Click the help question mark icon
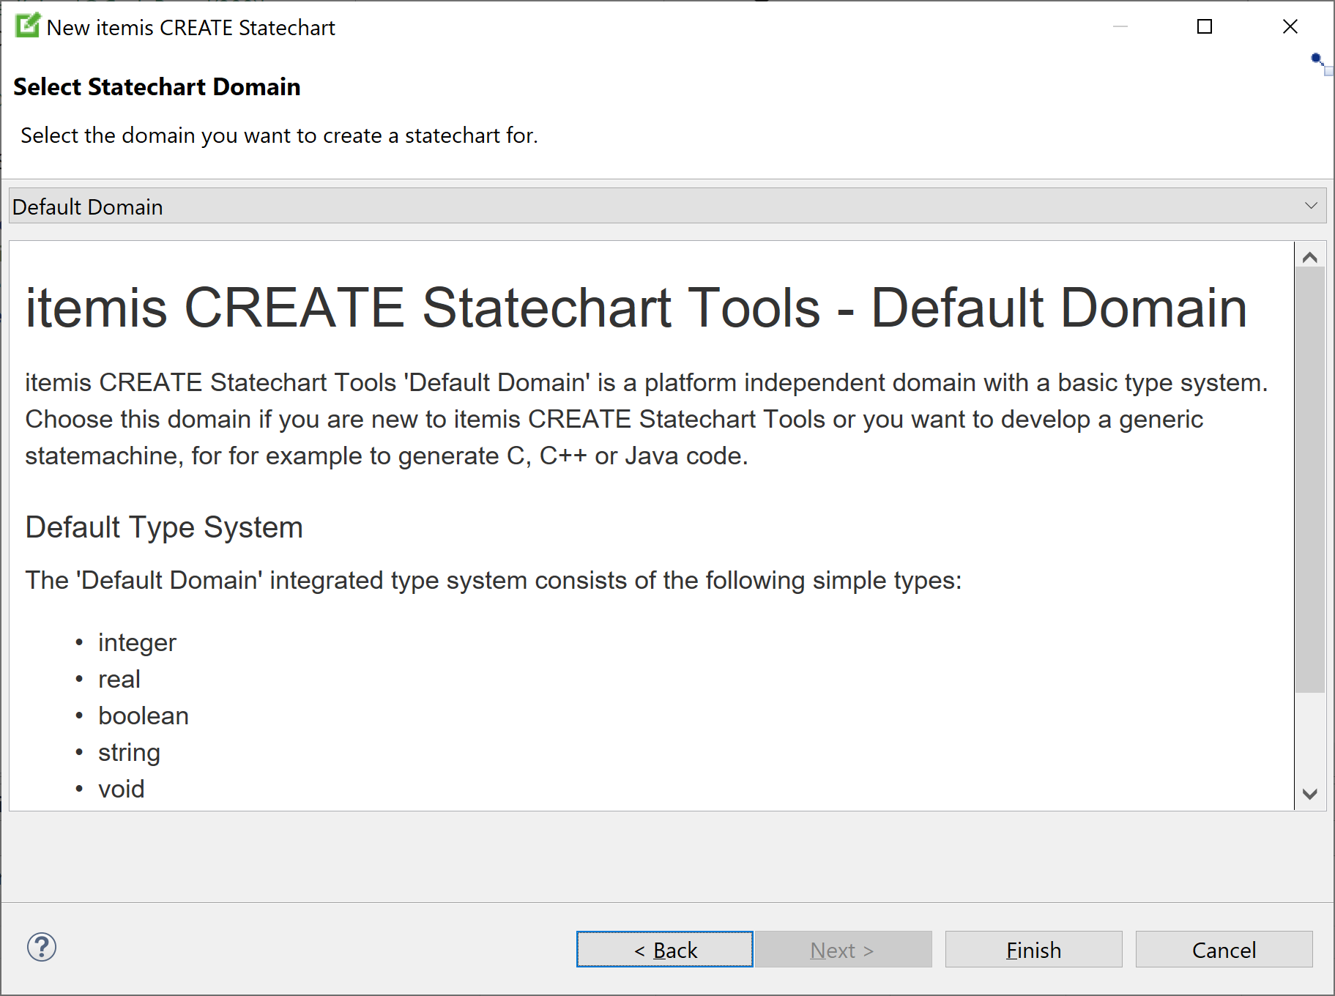Screen dimensions: 1335x996 42,947
